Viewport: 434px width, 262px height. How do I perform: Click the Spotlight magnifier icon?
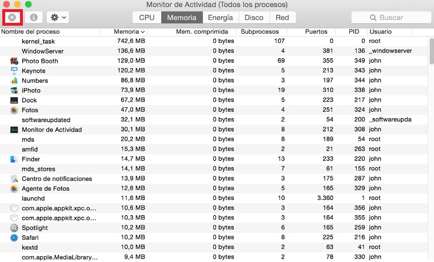14,228
